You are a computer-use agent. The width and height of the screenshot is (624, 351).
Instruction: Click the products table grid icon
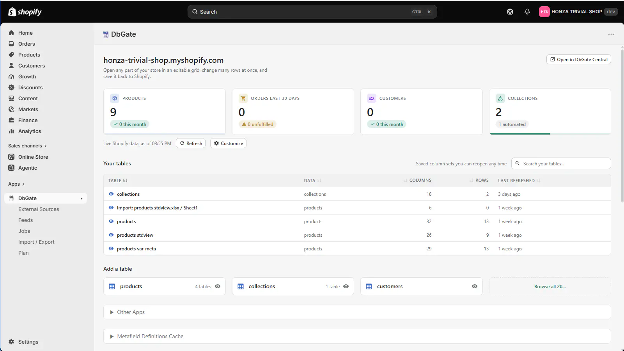(112, 286)
